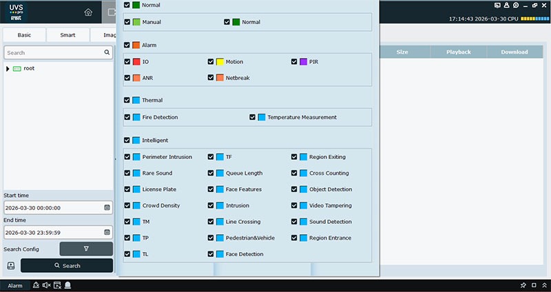Expand the root device tree node

click(8, 68)
